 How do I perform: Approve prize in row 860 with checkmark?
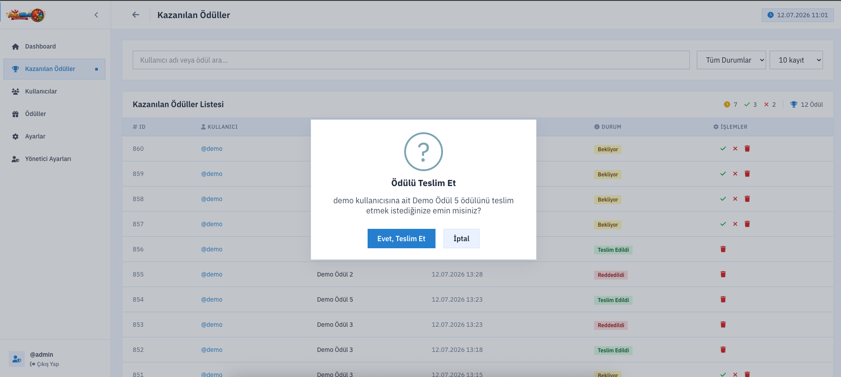tap(723, 149)
